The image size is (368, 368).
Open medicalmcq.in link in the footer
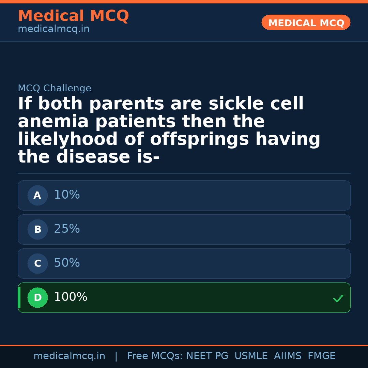click(69, 356)
